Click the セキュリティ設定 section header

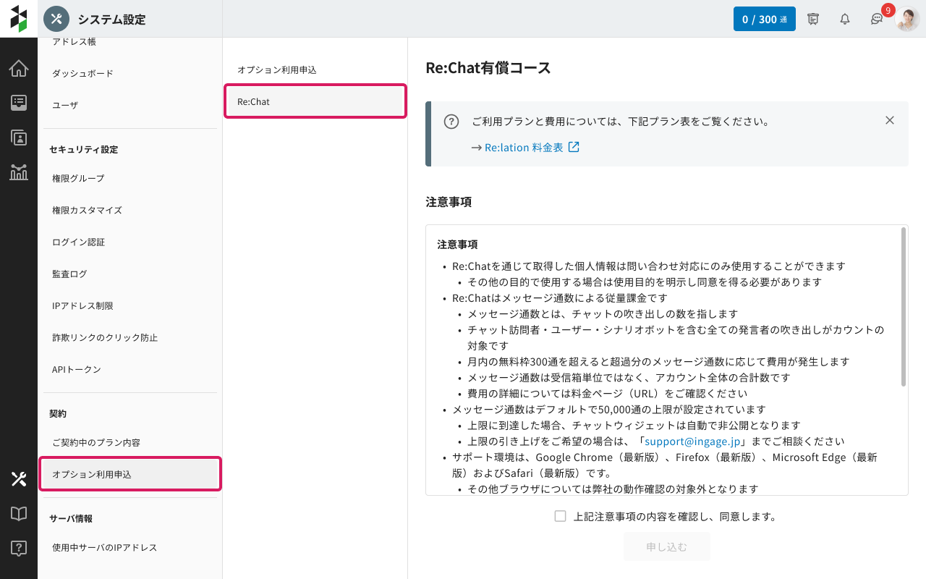(x=83, y=149)
